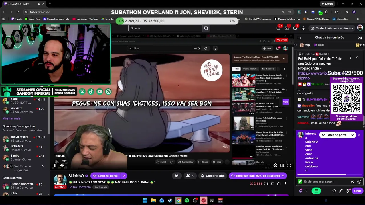Viewport: 365px width, 205px height.
Task: Expand YouTube up-next queue chevron
Action: point(284,59)
